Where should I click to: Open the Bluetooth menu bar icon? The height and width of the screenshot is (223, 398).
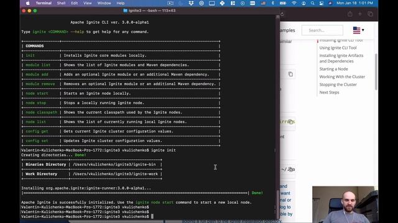(273, 3)
